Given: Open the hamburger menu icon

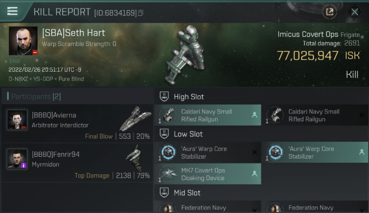Looking at the screenshot, I should tap(12, 11).
